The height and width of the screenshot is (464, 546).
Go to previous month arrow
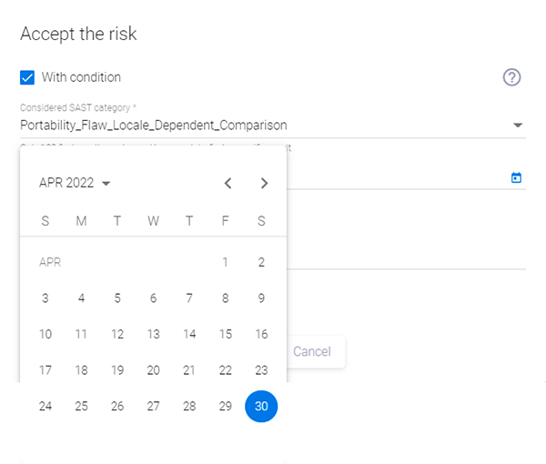(227, 183)
